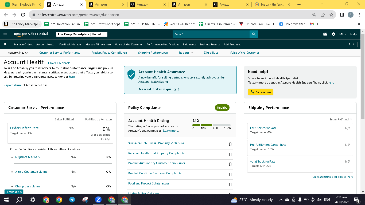Open the Product Policy Compliance tab

point(109,53)
